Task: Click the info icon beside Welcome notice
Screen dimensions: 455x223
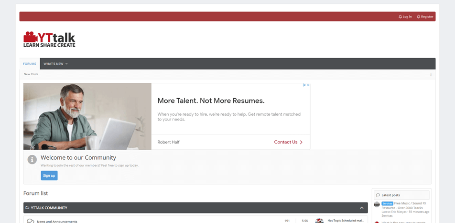Action: 32,159
